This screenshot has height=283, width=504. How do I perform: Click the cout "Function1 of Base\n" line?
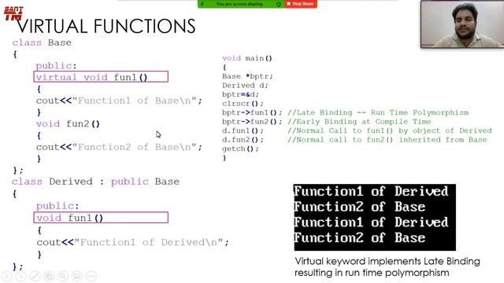point(119,101)
